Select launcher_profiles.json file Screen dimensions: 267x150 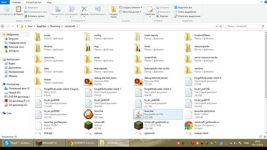pyautogui.click(x=50, y=125)
